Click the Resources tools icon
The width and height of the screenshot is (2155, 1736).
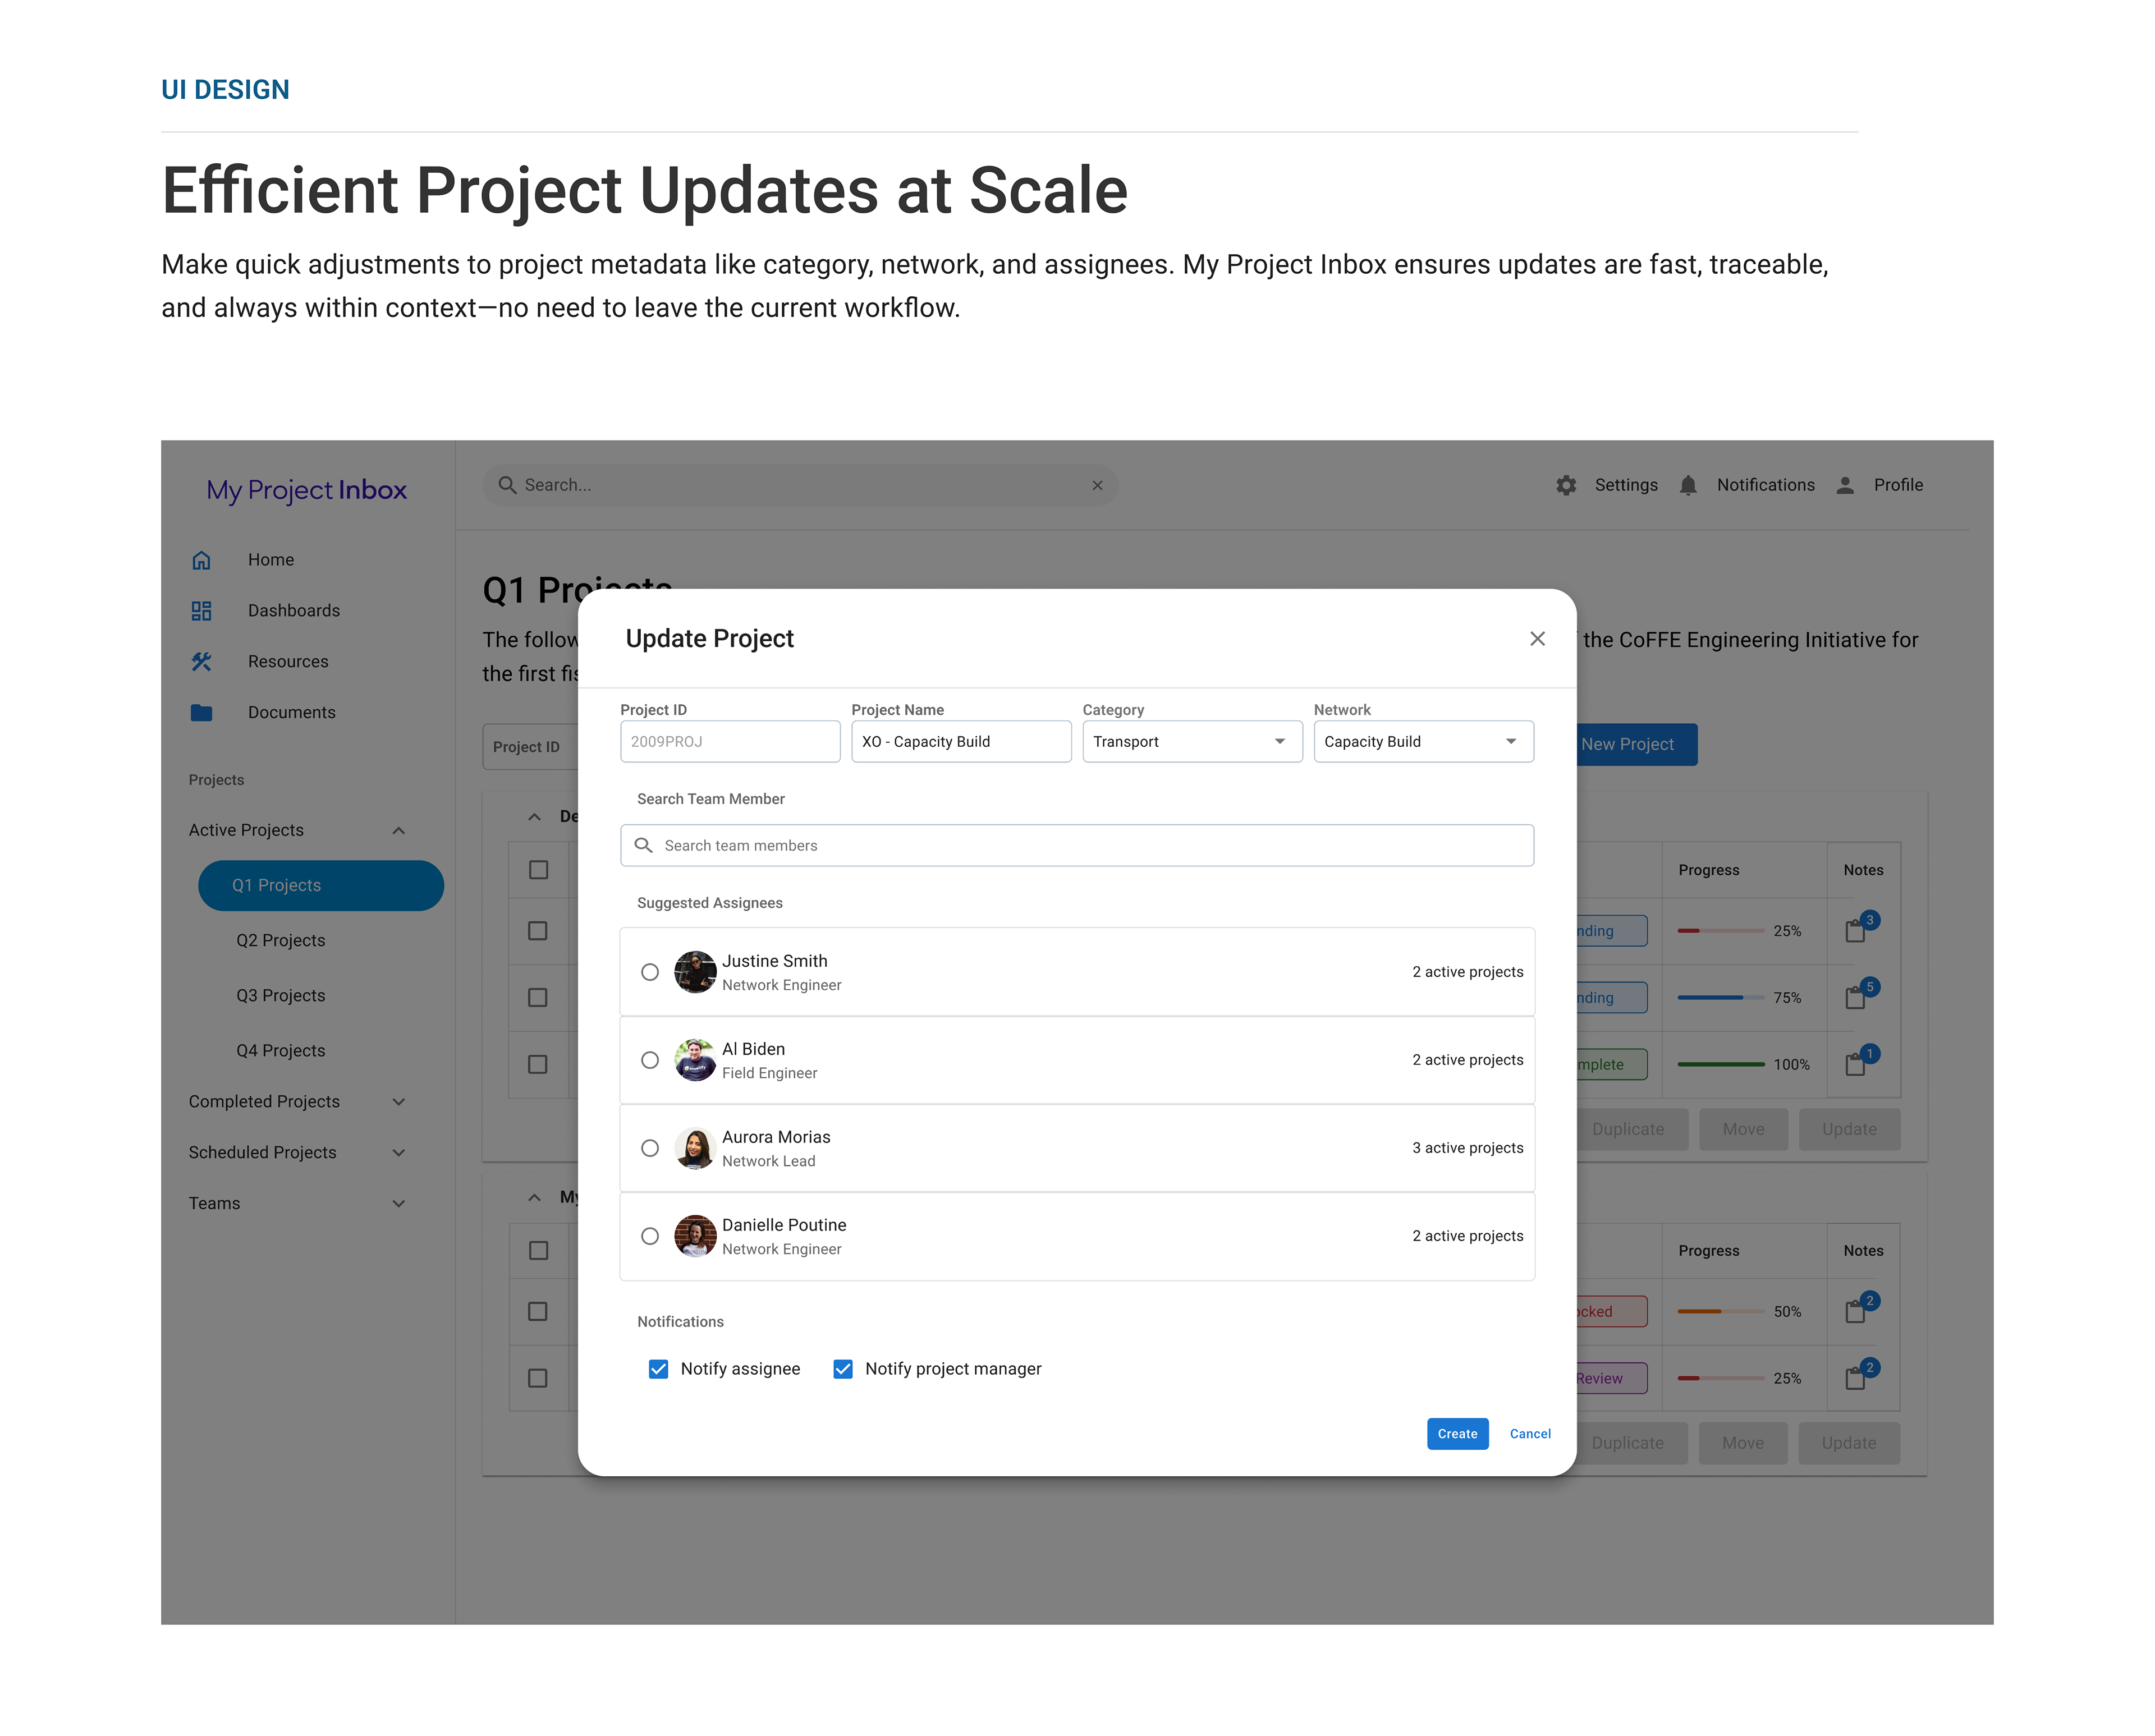[x=201, y=662]
